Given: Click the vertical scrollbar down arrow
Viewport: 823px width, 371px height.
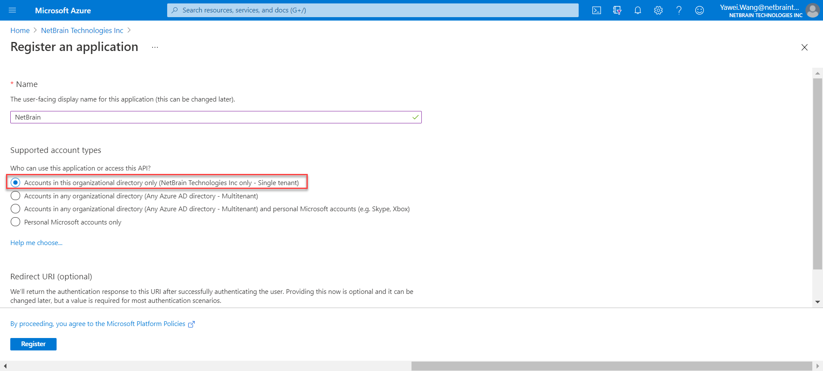Looking at the screenshot, I should point(817,302).
